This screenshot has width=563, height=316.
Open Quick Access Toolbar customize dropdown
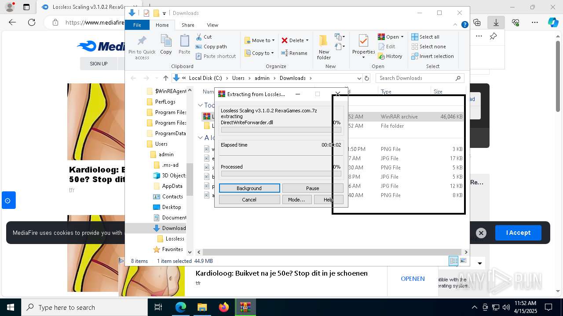164,13
